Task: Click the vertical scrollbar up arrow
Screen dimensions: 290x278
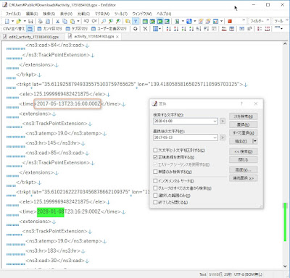Action: tap(285, 44)
